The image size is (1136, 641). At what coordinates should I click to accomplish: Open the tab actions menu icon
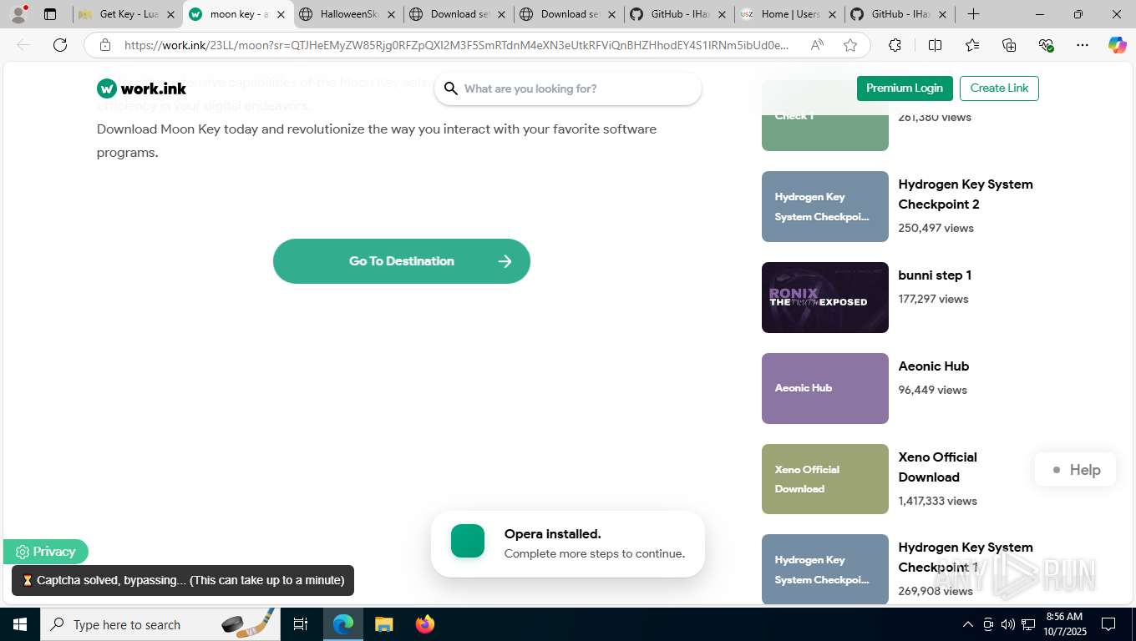(x=50, y=14)
